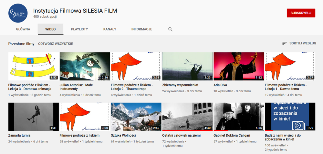Open the Zamarła turnia climber thumbnail
This screenshot has height=154, width=323.
33,117
